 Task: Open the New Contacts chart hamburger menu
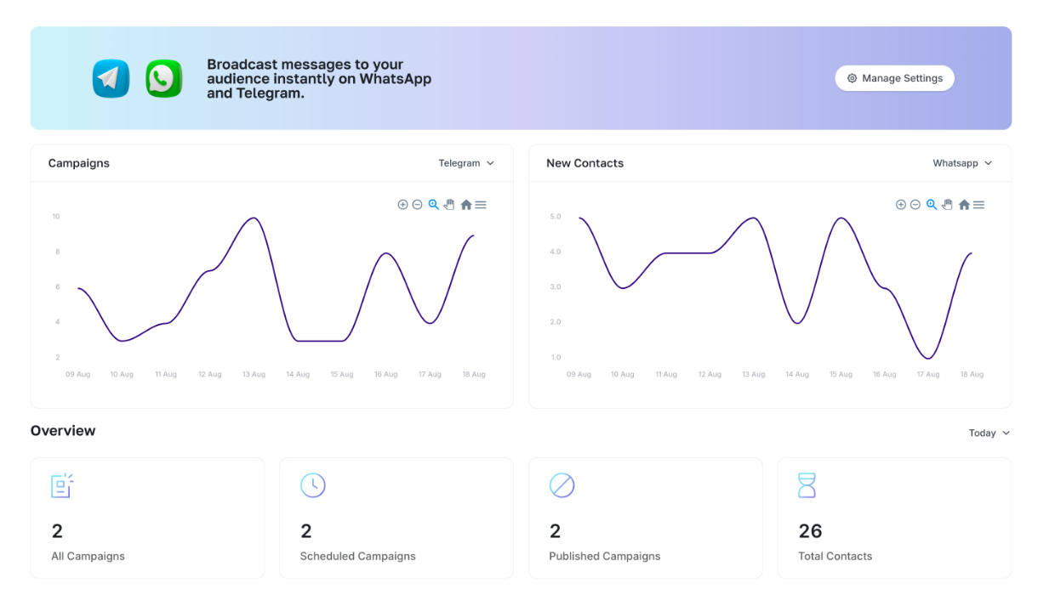978,205
